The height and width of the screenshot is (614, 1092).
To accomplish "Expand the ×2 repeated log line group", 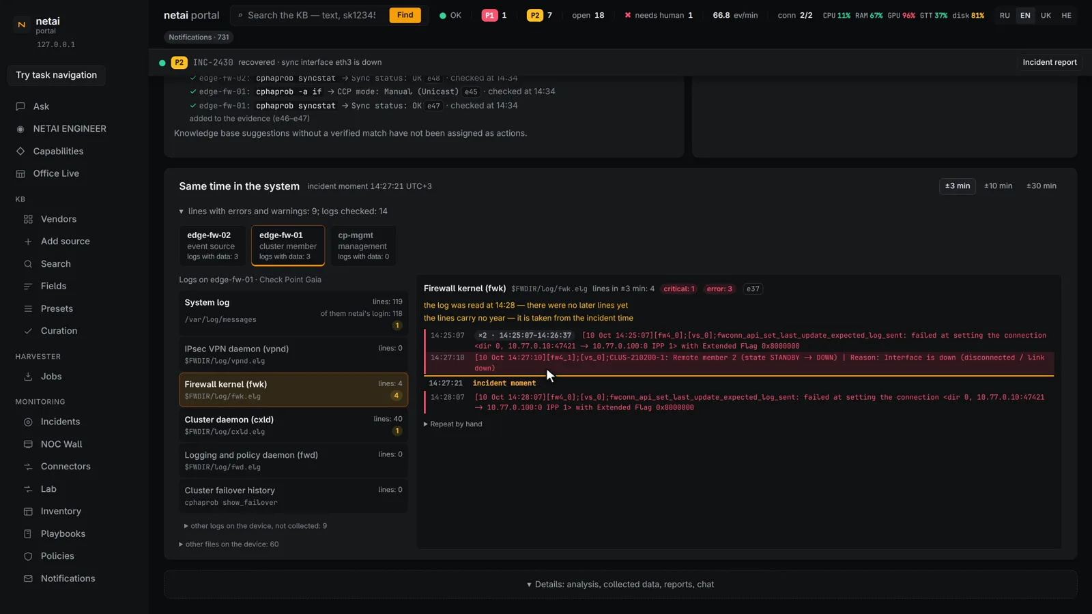I will click(524, 336).
